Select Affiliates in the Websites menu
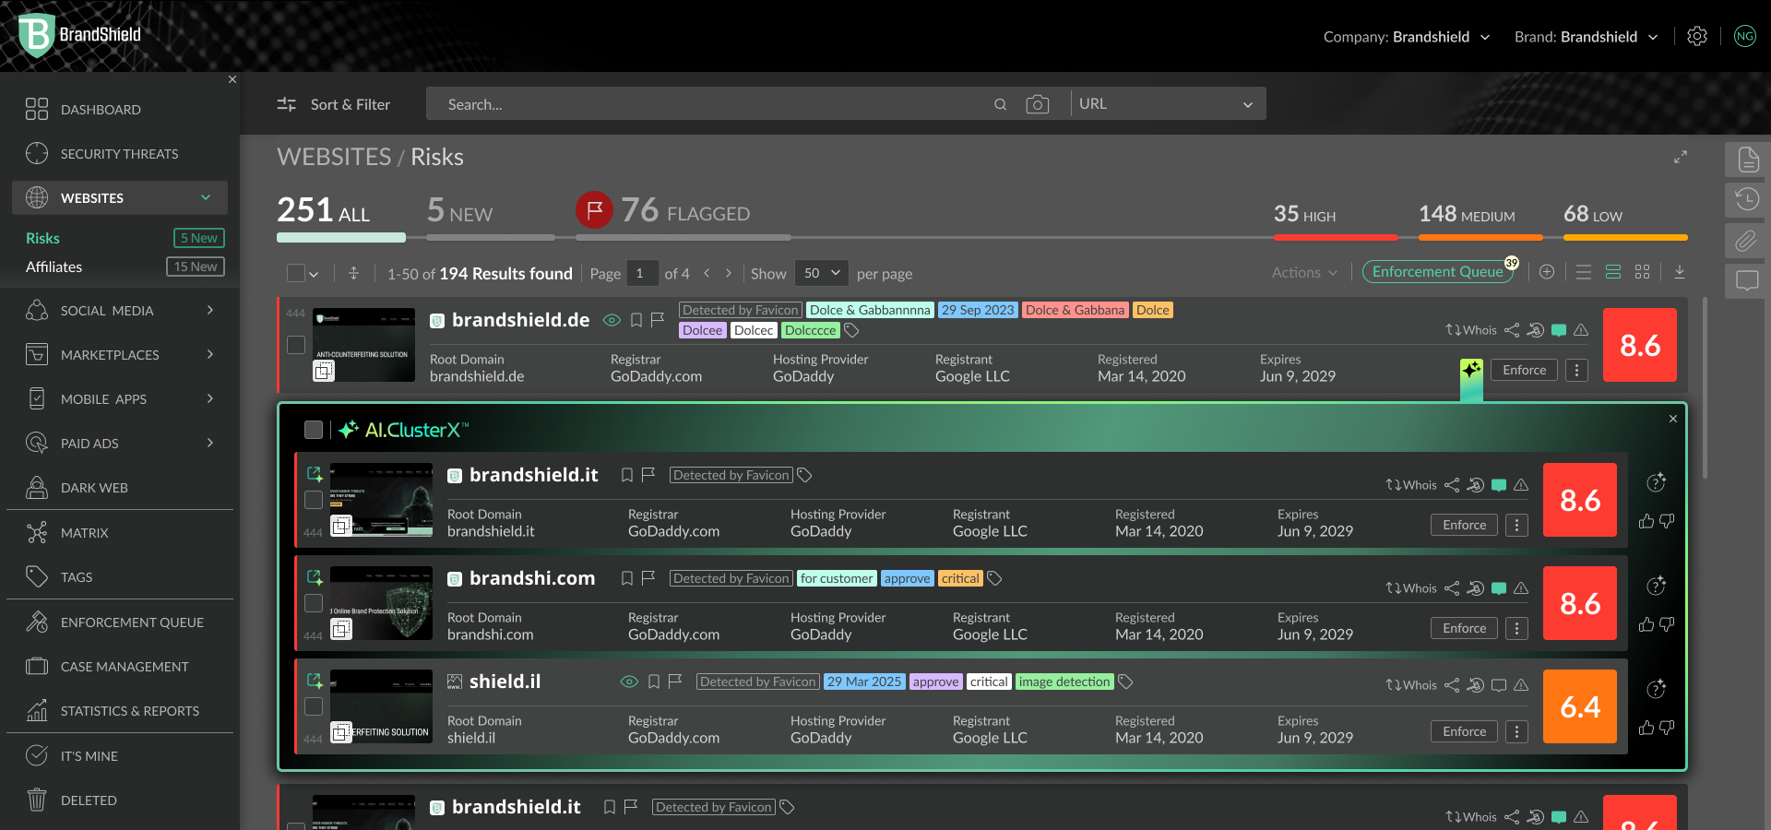Image resolution: width=1771 pixels, height=830 pixels. click(x=53, y=267)
